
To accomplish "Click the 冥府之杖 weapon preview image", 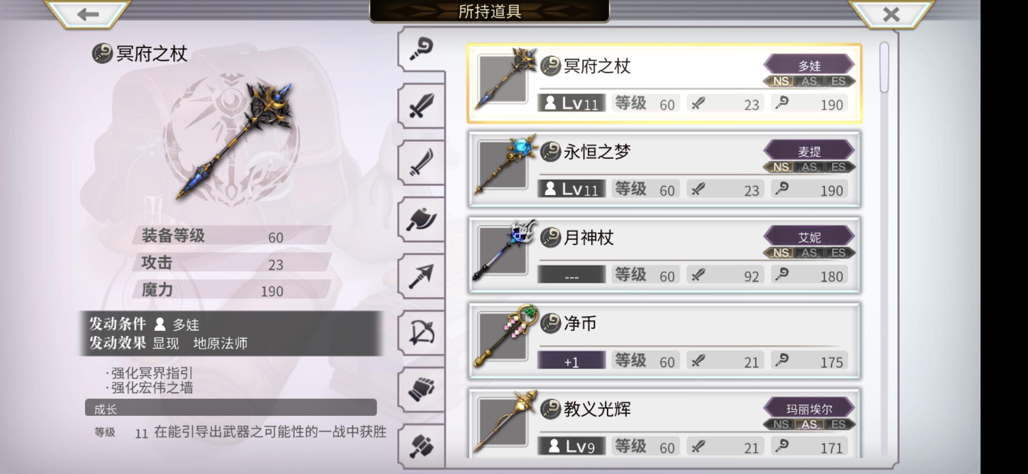I will 233,141.
